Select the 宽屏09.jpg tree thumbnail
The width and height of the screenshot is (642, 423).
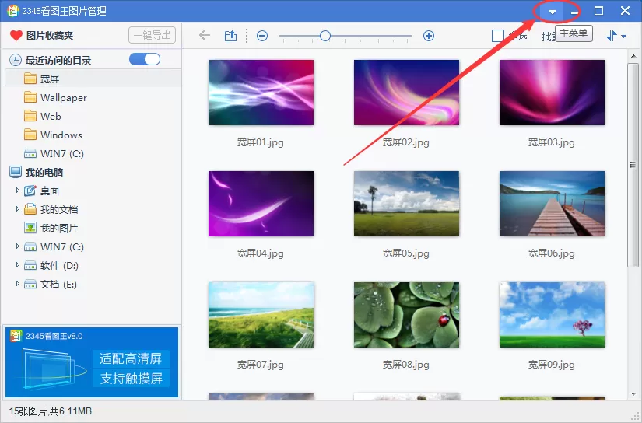tap(552, 315)
